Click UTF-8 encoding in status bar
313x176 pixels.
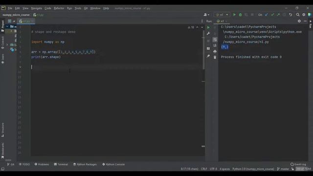click(x=213, y=169)
